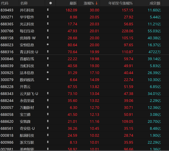Screen dimensions: 169x151
Task: Select the 青云科技-U row turnover 4722万
Action: coord(155,52)
